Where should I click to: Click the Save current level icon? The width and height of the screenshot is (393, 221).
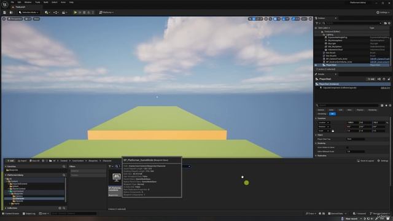pyautogui.click(x=4, y=12)
